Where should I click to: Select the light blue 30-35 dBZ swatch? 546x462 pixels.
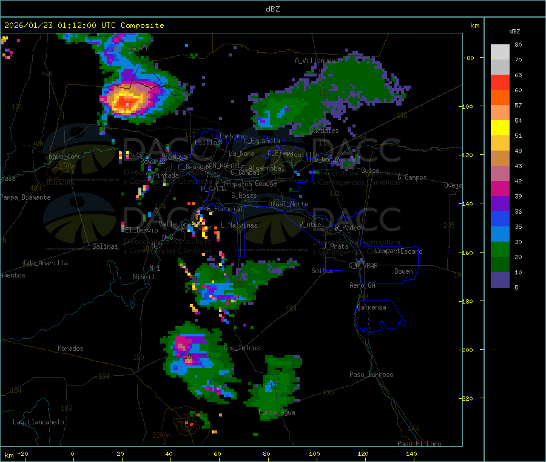click(500, 234)
